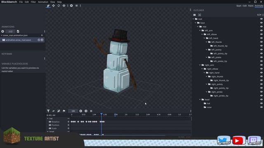The image size is (264, 148).
Task: Toggle visibility of right_arm group
Action: (x=261, y=65)
